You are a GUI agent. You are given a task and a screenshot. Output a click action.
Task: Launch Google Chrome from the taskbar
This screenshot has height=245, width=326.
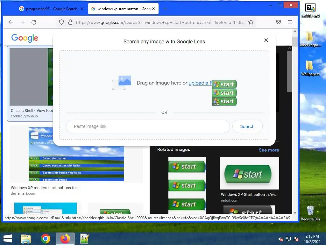46,239
